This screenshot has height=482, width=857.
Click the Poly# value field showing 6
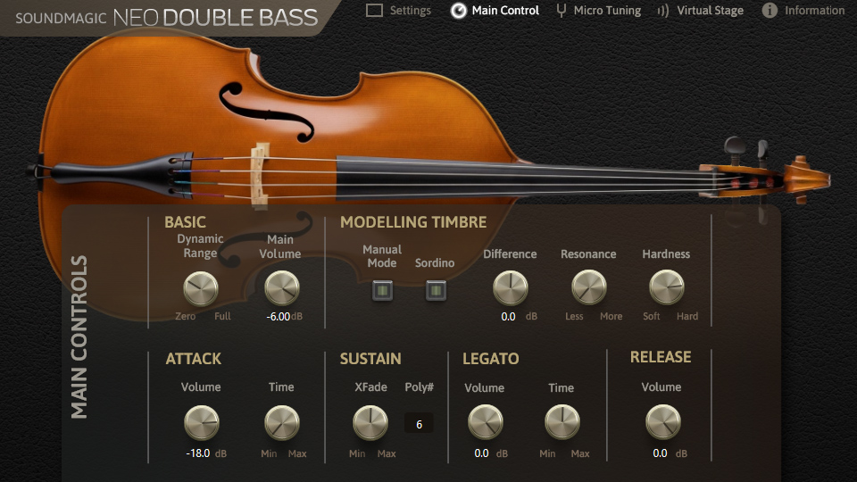(x=419, y=424)
